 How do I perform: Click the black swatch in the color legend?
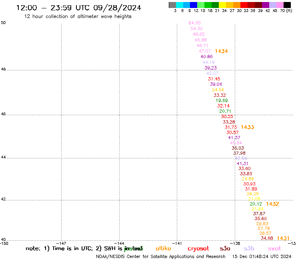[287, 5]
